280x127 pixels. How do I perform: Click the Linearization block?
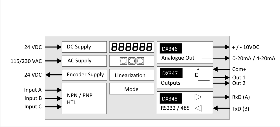click(132, 75)
